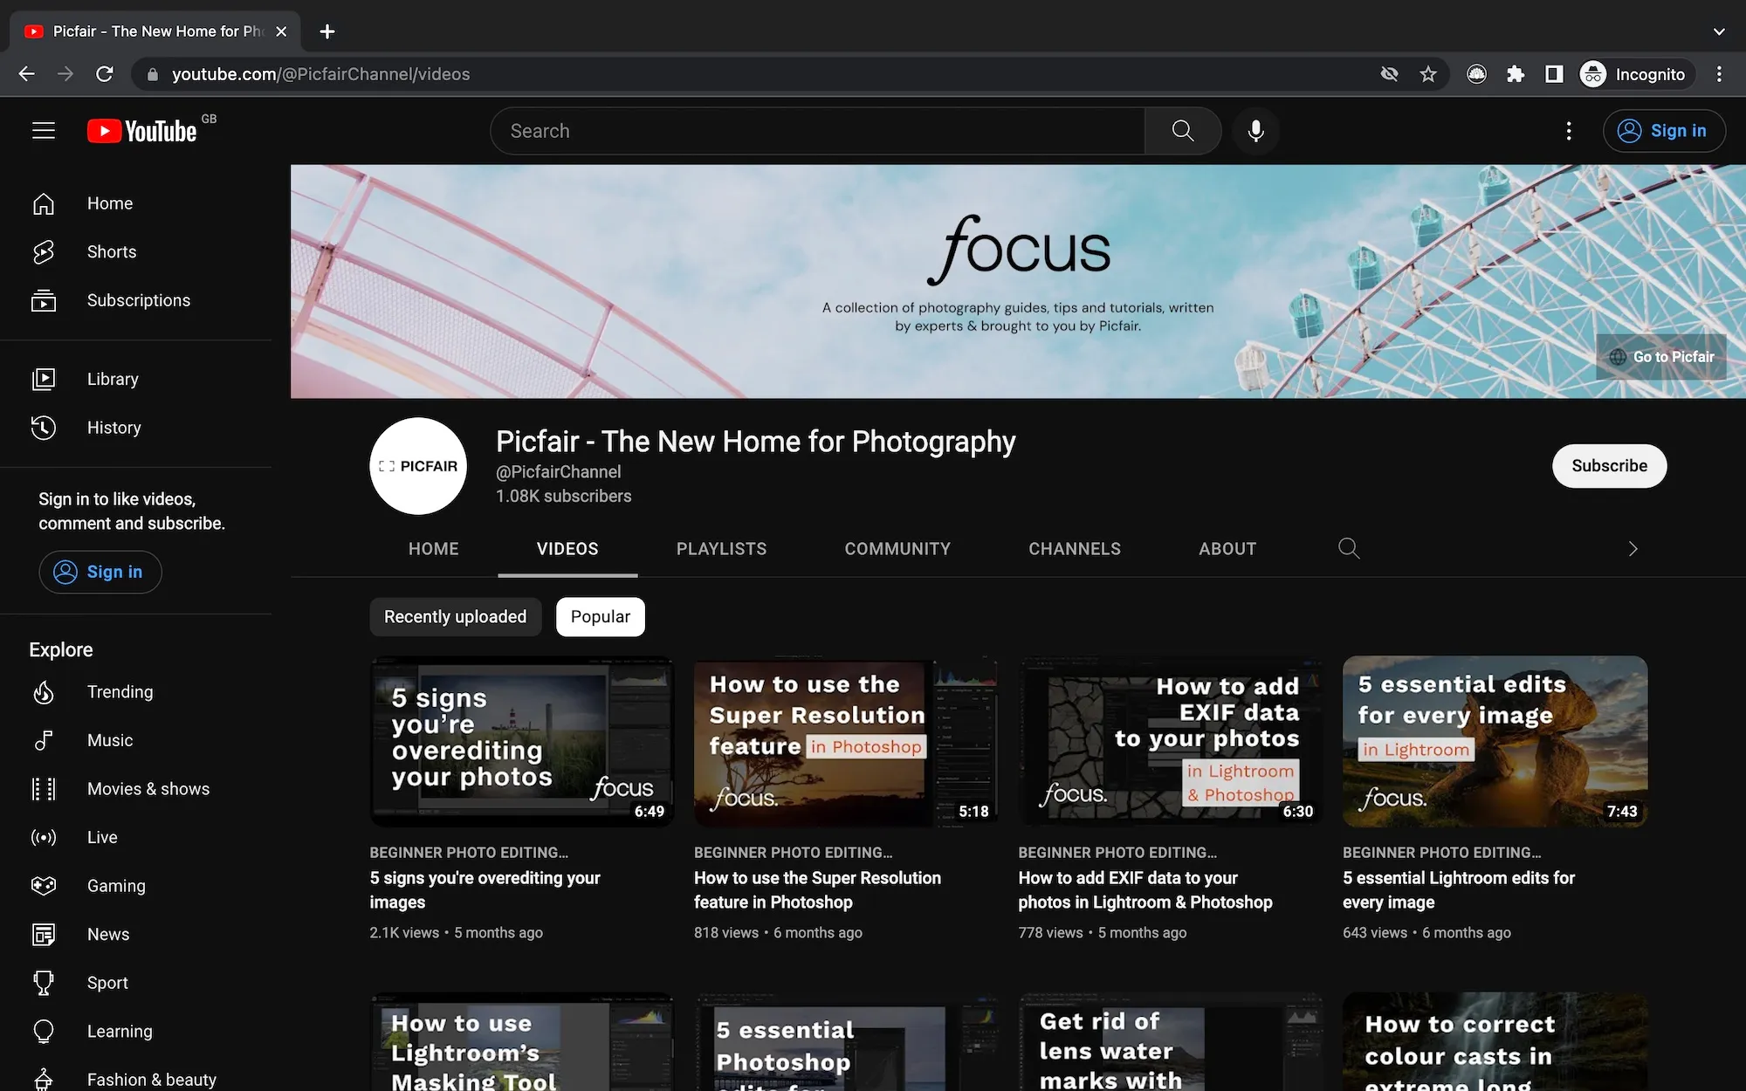Open YouTube settings three-dot menu
Screen dimensions: 1746x1091
1569,131
